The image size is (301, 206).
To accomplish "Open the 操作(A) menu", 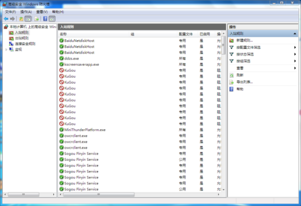I will (x=26, y=12).
